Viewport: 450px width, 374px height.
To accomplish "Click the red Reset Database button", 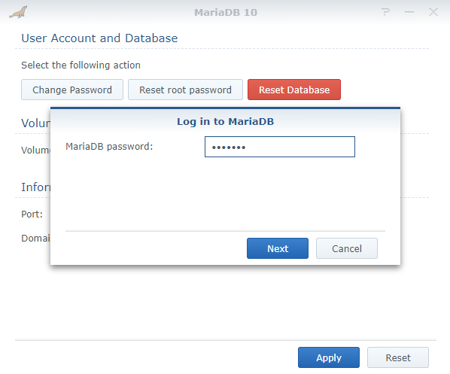I will click(294, 90).
